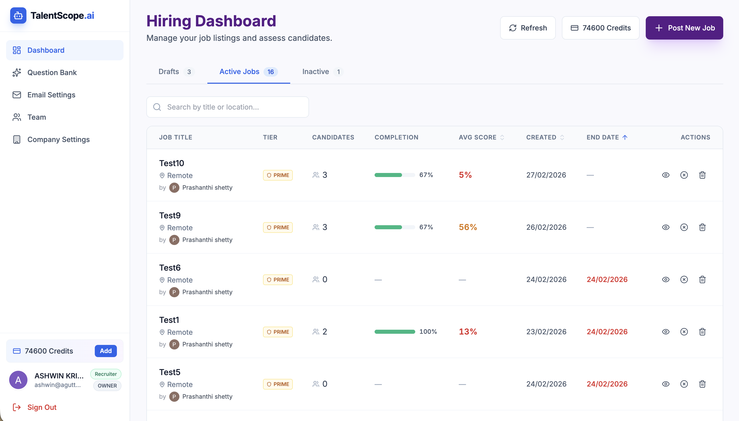Click the Question Bank sparkle icon
The width and height of the screenshot is (739, 421).
17,73
